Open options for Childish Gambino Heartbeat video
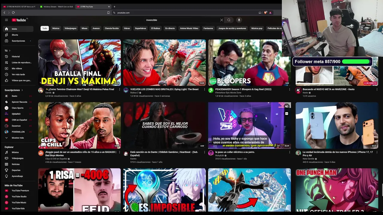Viewport: 383px width, 215px height. [x=204, y=152]
